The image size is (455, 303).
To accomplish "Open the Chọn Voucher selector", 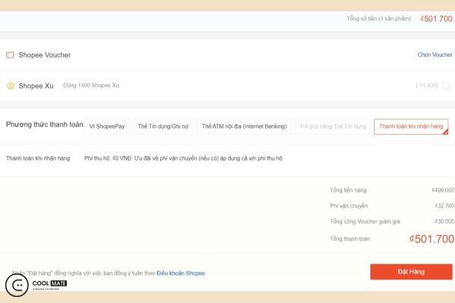I will tap(435, 55).
